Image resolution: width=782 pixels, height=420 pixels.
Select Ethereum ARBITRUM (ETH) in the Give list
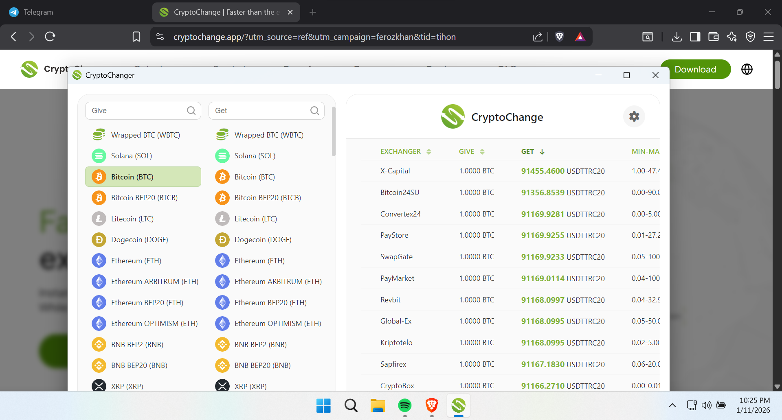click(x=143, y=282)
